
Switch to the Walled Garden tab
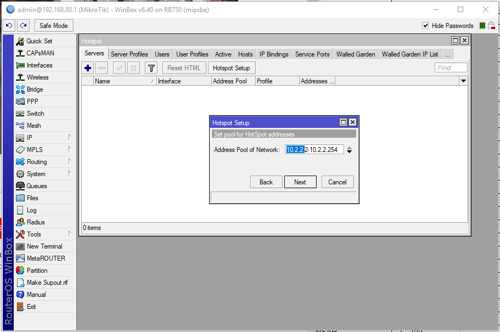[356, 54]
